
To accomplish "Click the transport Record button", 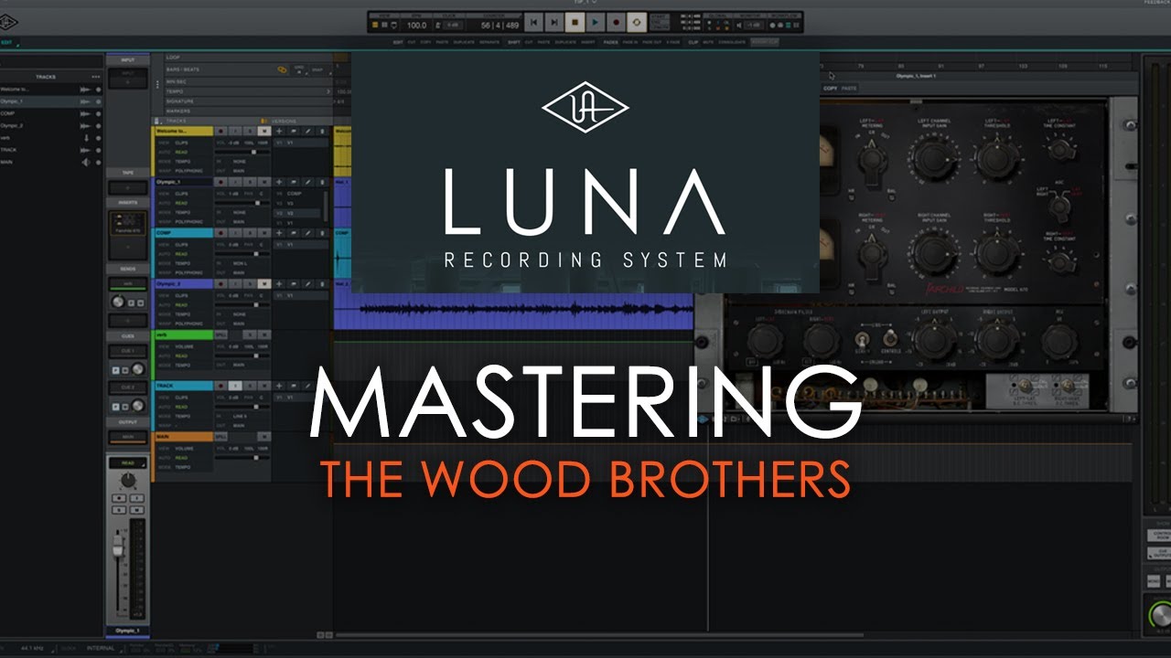I will [x=616, y=22].
